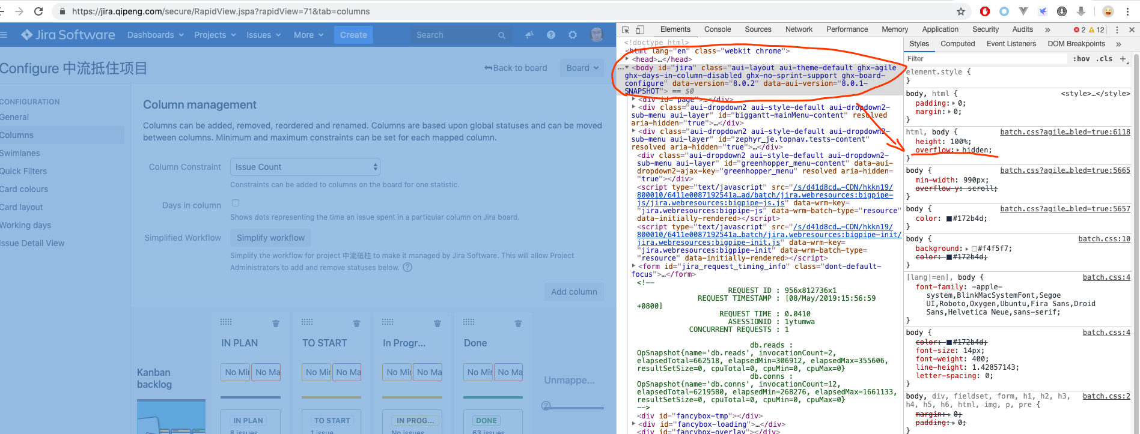Click the Simplified Workflow help question icon

point(407,267)
